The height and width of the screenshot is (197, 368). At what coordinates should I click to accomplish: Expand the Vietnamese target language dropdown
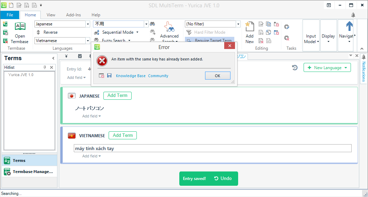pos(88,41)
